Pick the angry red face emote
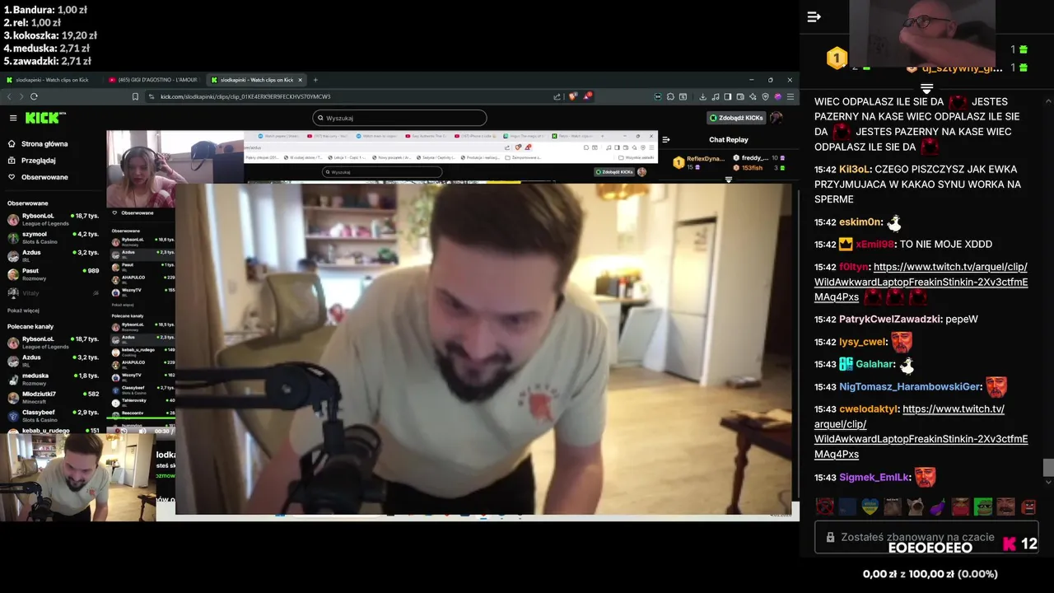 point(1028,507)
